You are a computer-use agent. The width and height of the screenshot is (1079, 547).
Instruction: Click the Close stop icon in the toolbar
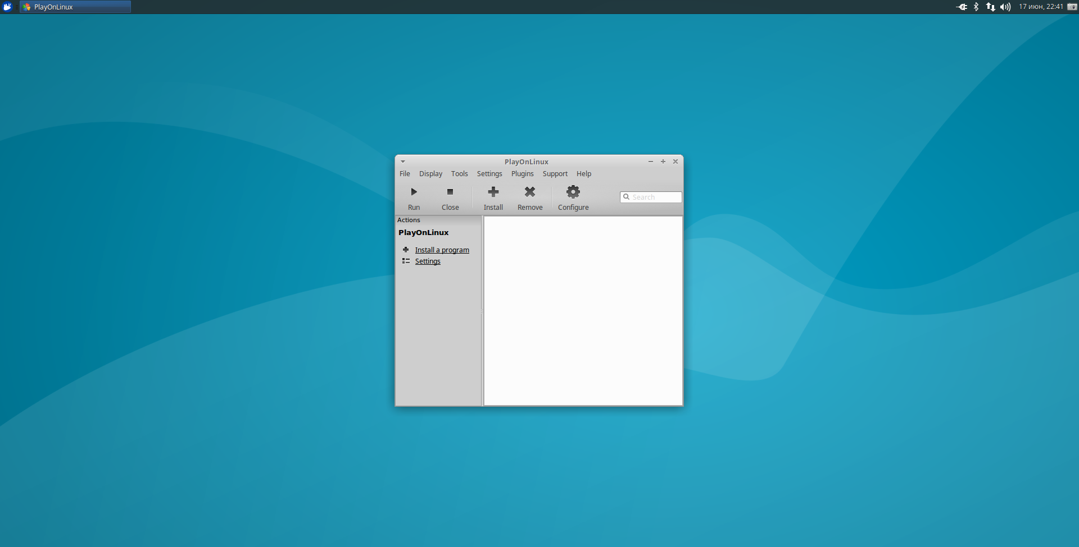point(450,192)
